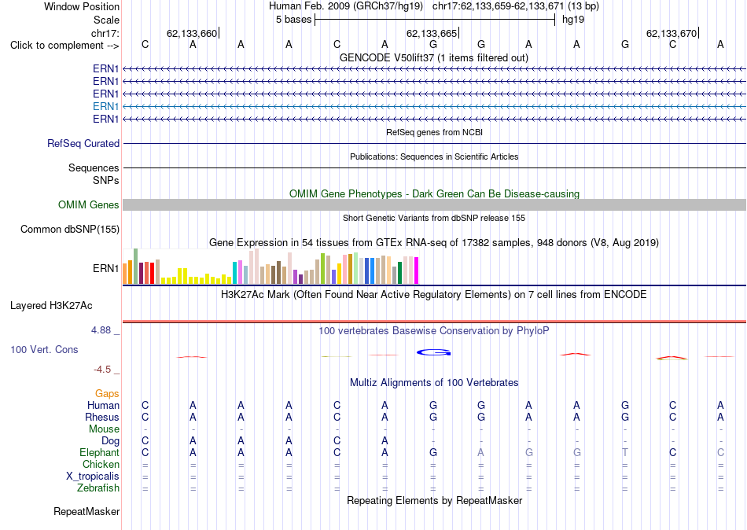The image size is (747, 530).
Task: Open GENCODE V50lift37 track title
Action: pyautogui.click(x=434, y=57)
